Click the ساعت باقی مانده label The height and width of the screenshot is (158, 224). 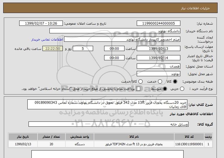(x=28, y=49)
